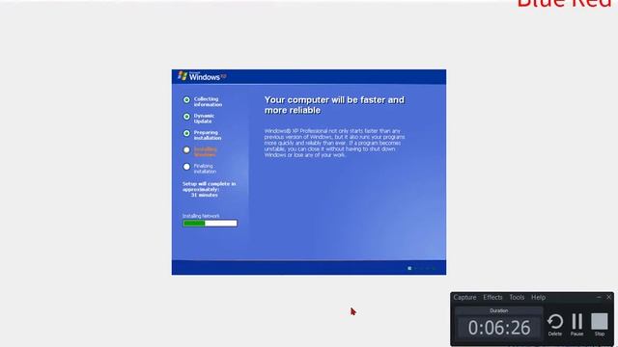The height and width of the screenshot is (347, 618).
Task: Click the Dynamic Update step indicator
Action: click(x=186, y=117)
